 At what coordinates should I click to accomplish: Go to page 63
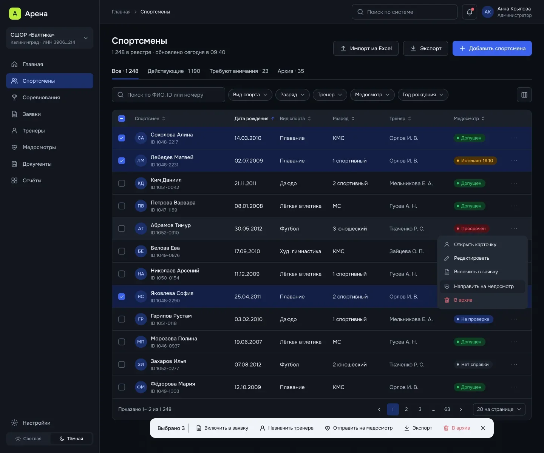tap(447, 409)
